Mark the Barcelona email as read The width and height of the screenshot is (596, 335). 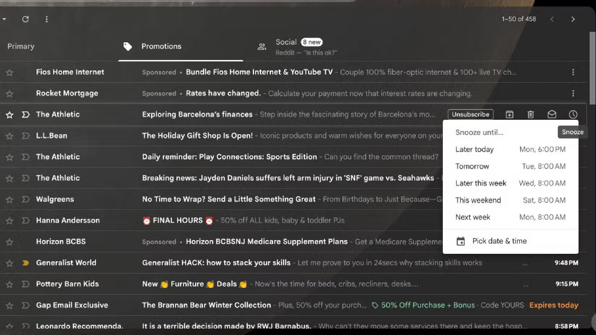(552, 114)
